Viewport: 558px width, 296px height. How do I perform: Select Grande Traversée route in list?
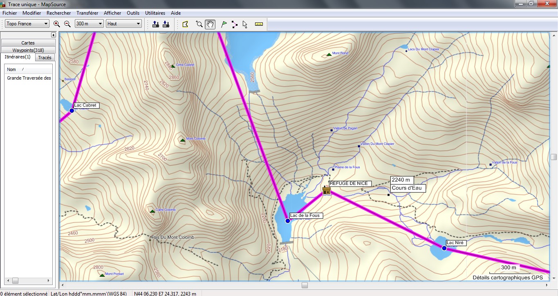tap(29, 78)
